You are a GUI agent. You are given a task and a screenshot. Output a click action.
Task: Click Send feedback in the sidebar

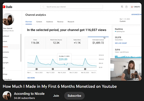[7, 80]
